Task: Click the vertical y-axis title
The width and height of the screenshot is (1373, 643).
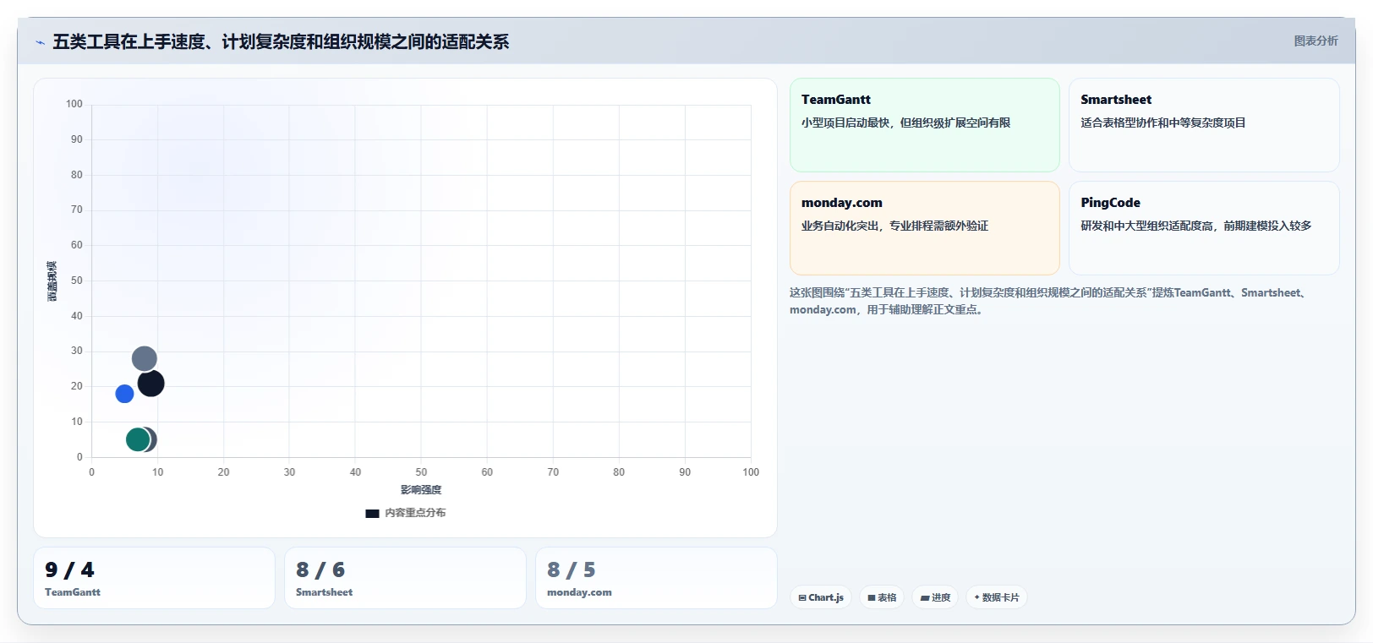Action: (52, 281)
